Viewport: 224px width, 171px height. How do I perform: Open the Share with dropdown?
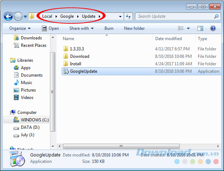(81, 28)
